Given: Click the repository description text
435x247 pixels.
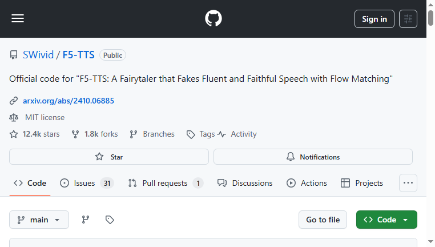Looking at the screenshot, I should click(x=201, y=79).
